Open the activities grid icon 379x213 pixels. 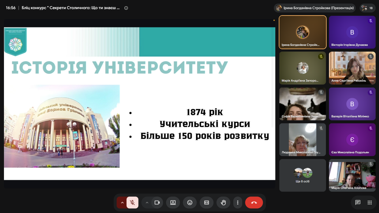[x=370, y=202]
